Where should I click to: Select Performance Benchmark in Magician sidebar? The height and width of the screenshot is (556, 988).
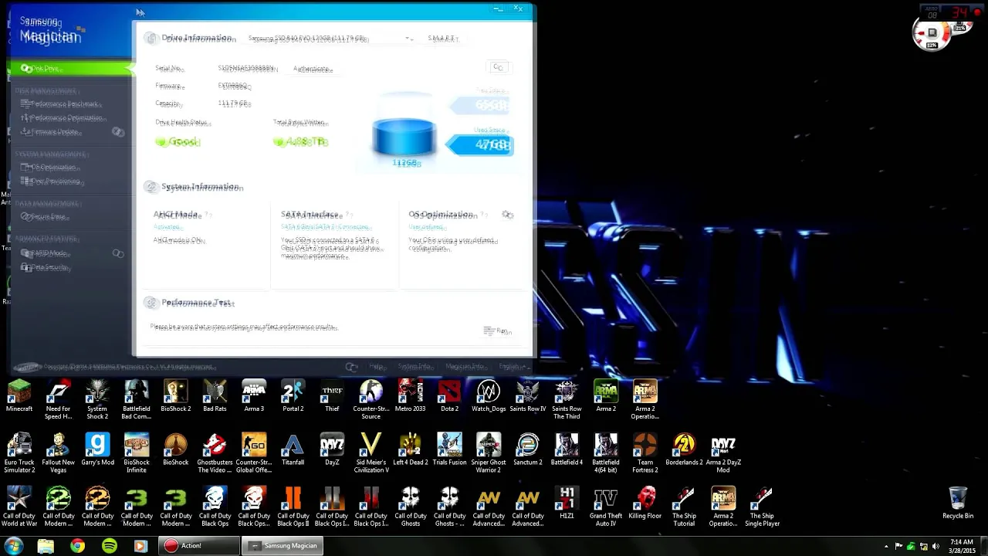(63, 103)
